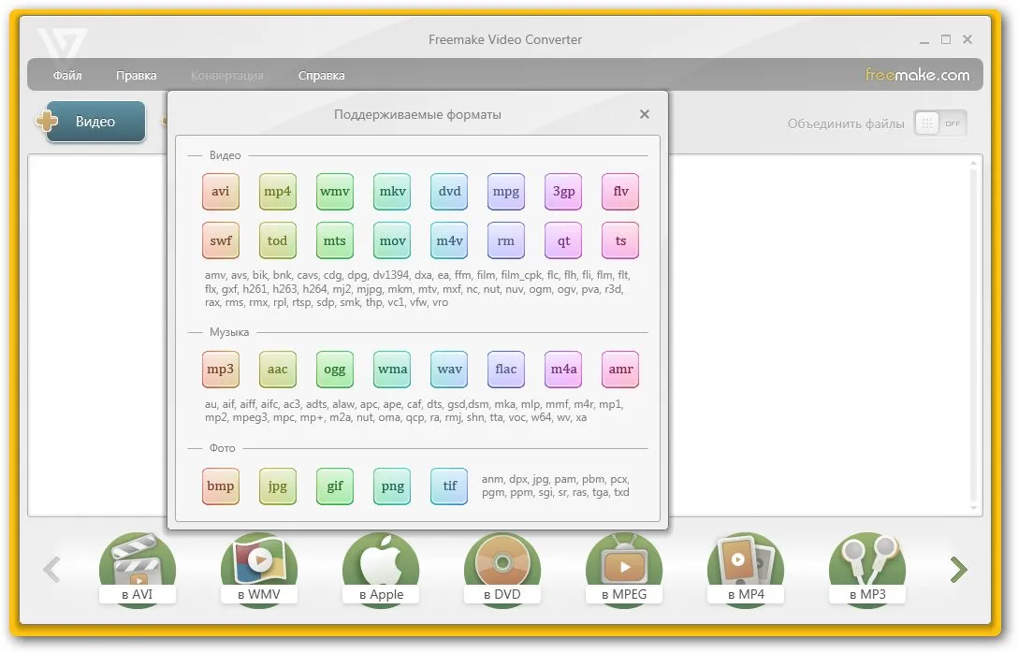Viewport: 1018px width, 653px height.
Task: Click the Freemake logo in title bar
Action: (x=63, y=43)
